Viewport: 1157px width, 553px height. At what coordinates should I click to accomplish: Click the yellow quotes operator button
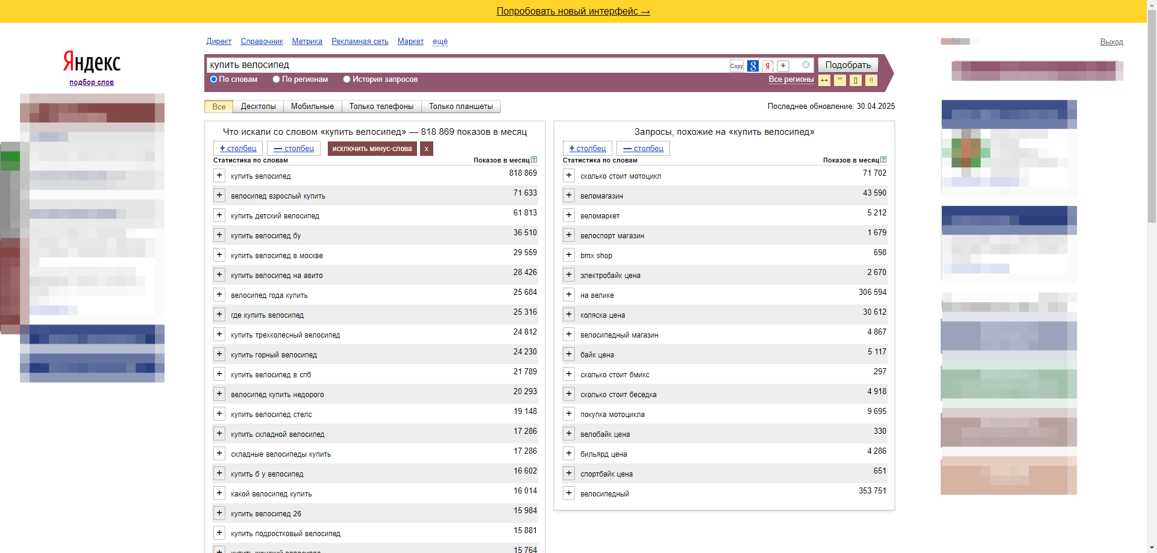pos(839,80)
